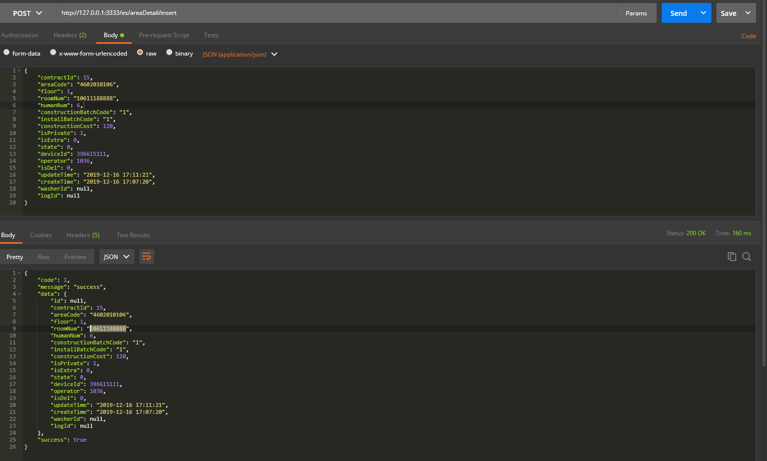Click "isPrivate": 1 in request body
The height and width of the screenshot is (461, 767).
(x=62, y=133)
